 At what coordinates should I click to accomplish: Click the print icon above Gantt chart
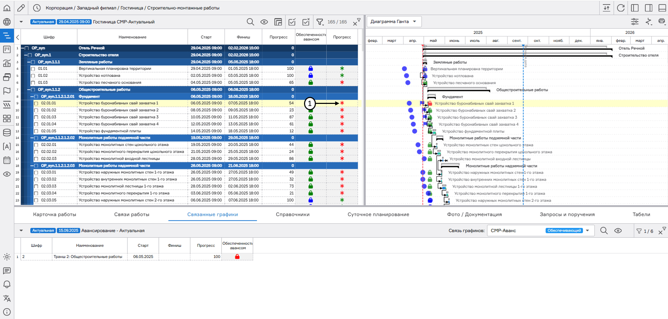pyautogui.click(x=661, y=22)
